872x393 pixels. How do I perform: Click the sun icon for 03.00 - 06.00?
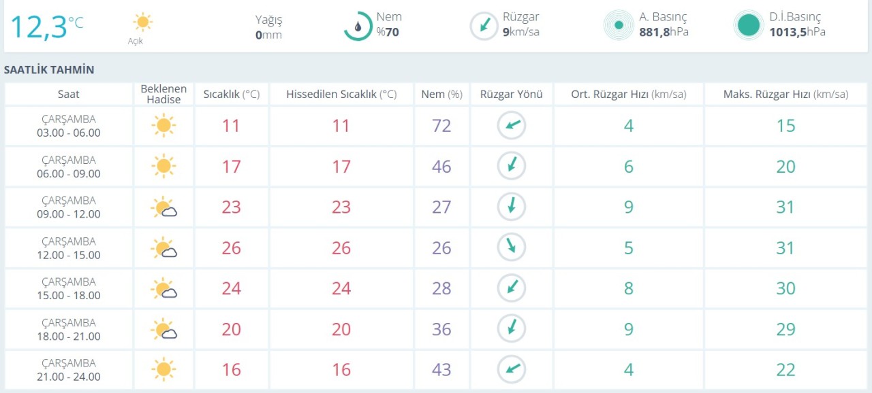pyautogui.click(x=163, y=126)
